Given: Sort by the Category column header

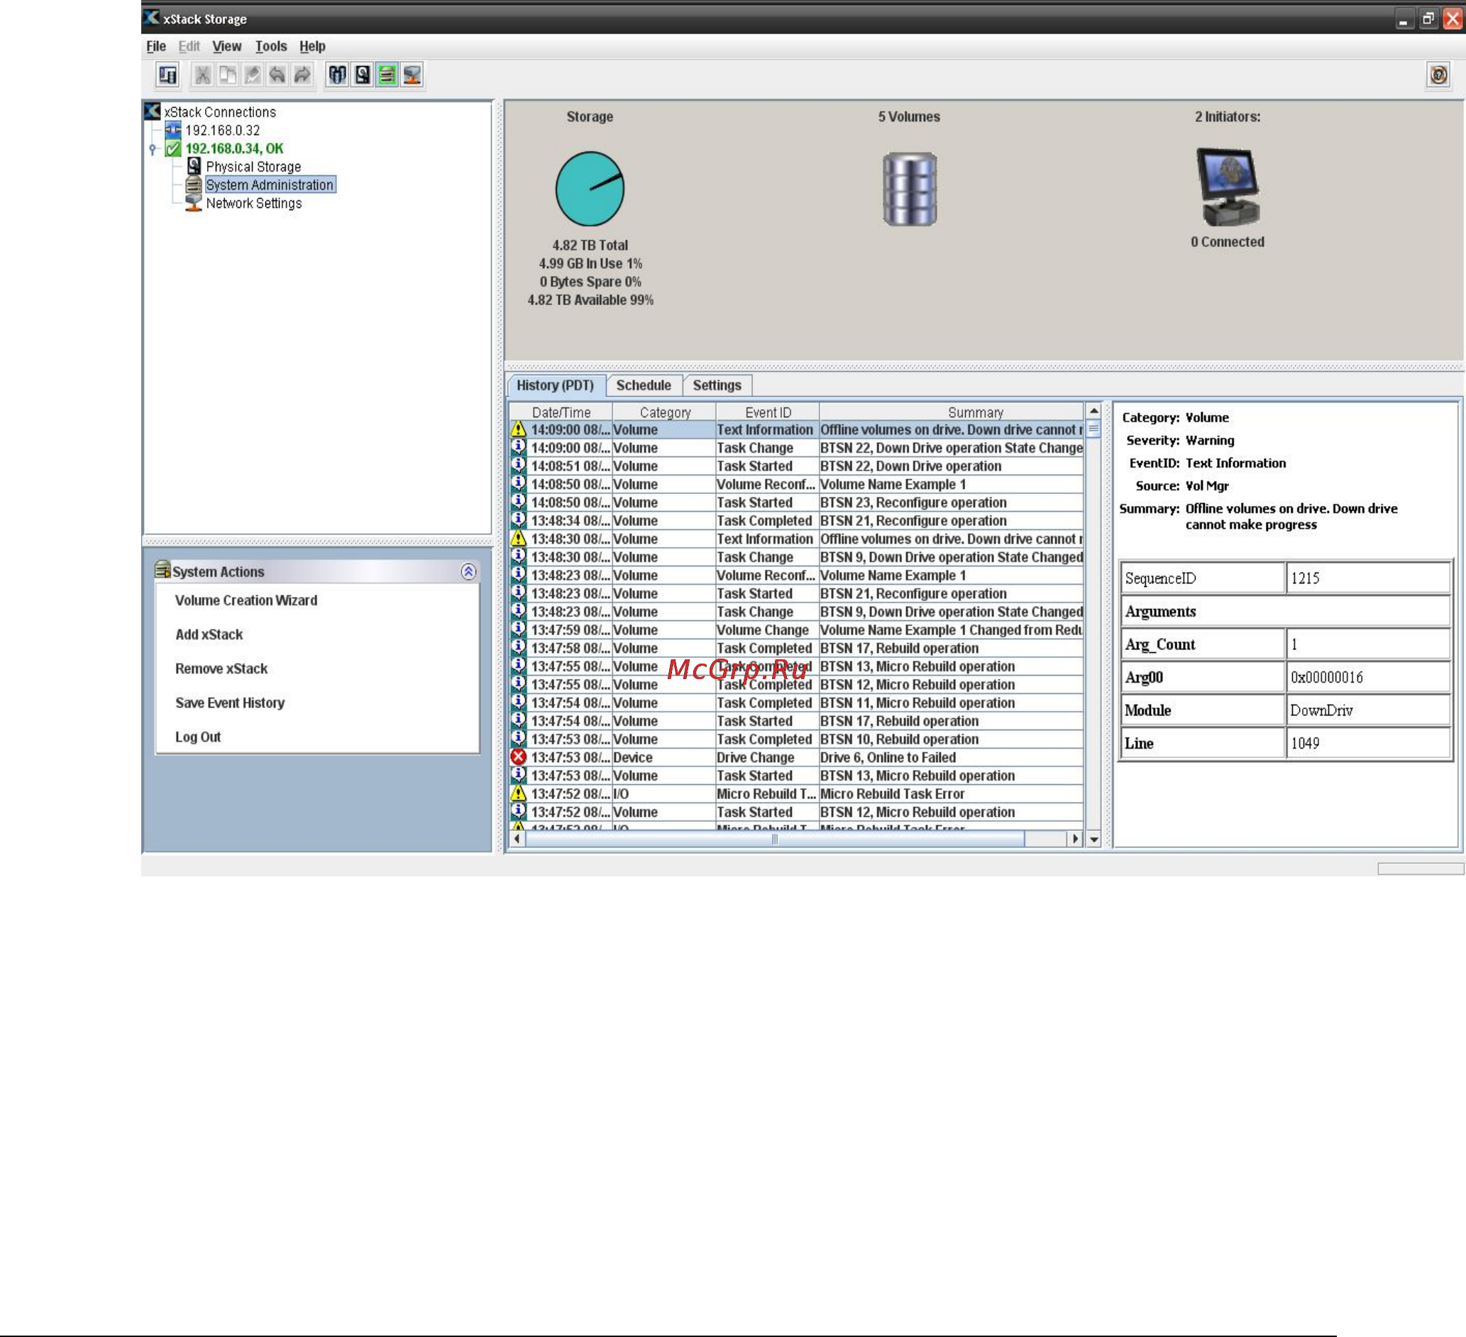Looking at the screenshot, I should coord(665,412).
